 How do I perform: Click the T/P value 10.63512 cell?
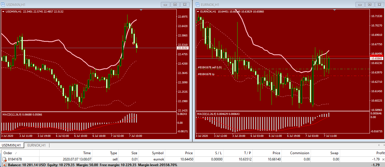pyautogui.click(x=245, y=160)
